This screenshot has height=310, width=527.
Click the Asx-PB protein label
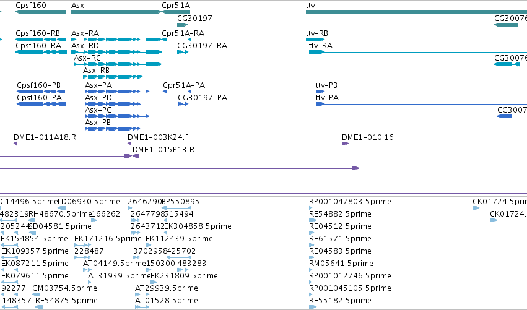click(98, 123)
